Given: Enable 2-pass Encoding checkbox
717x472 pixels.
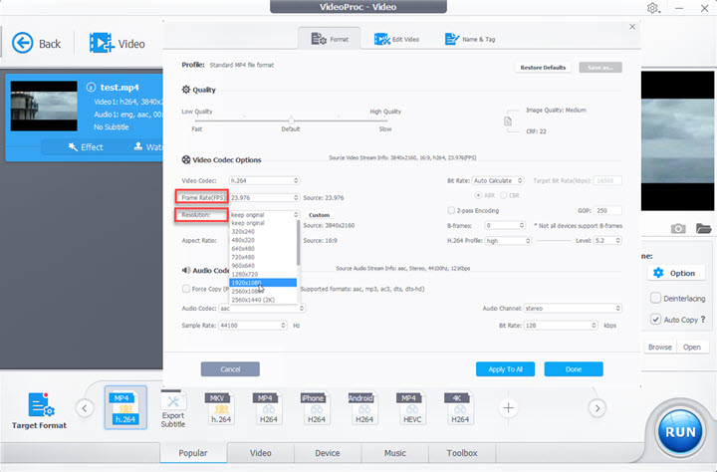Looking at the screenshot, I should tap(451, 210).
